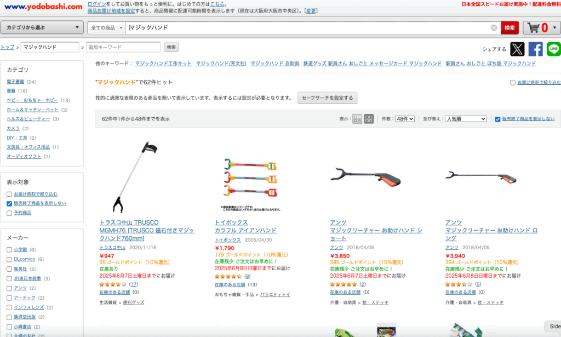561x337 pixels.
Task: Open the 商品お届け地域を設定 link
Action: [111, 11]
